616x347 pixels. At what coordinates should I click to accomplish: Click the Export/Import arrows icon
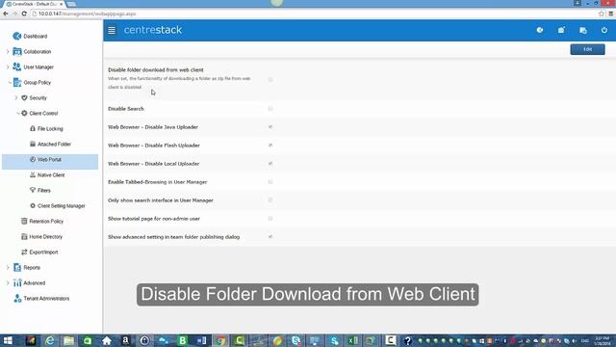tap(24, 252)
